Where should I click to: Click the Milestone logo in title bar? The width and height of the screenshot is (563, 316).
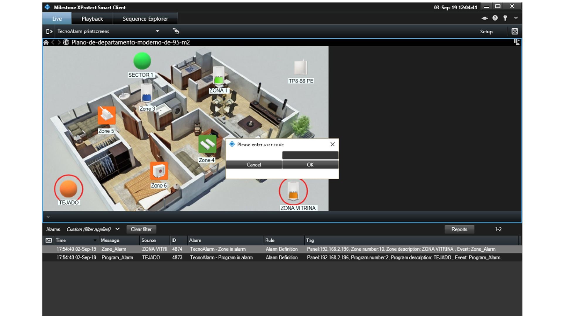click(x=48, y=7)
